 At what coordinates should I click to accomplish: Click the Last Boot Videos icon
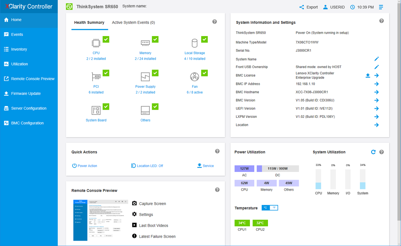135,225
